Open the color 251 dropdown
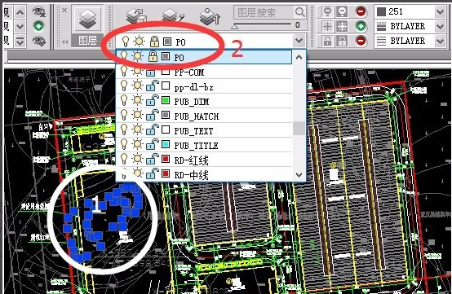This screenshot has height=294, width=452. tap(440, 12)
